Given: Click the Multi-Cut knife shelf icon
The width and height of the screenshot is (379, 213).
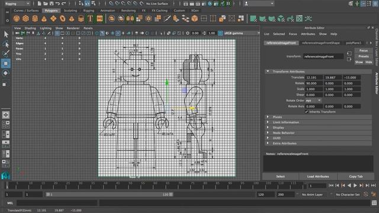Looking at the screenshot, I should point(167,18).
